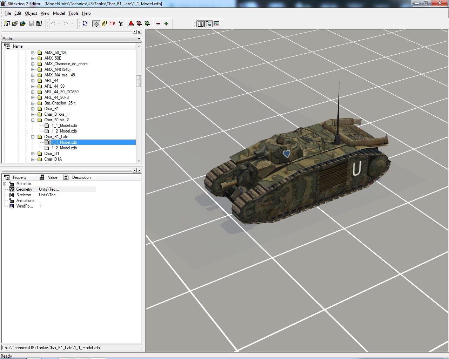
Task: Click the WindPo... value 1
Action: (x=40, y=206)
